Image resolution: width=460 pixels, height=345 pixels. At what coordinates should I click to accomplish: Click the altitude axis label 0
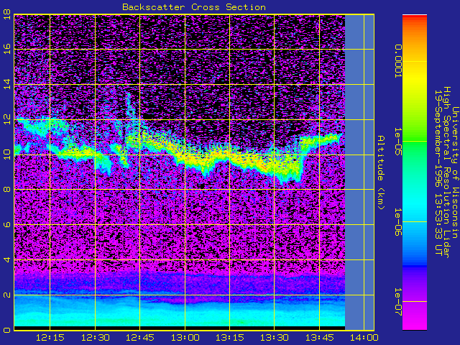pos(7,330)
